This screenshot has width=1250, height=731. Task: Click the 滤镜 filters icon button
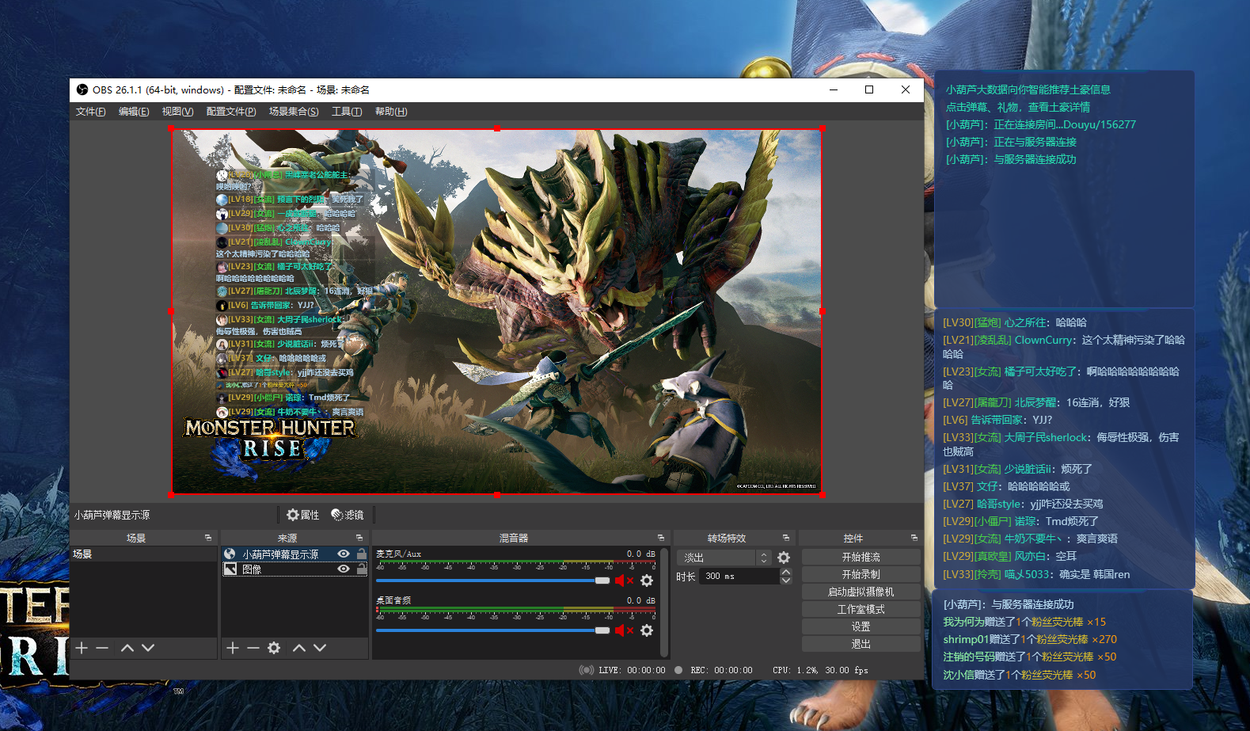(348, 515)
